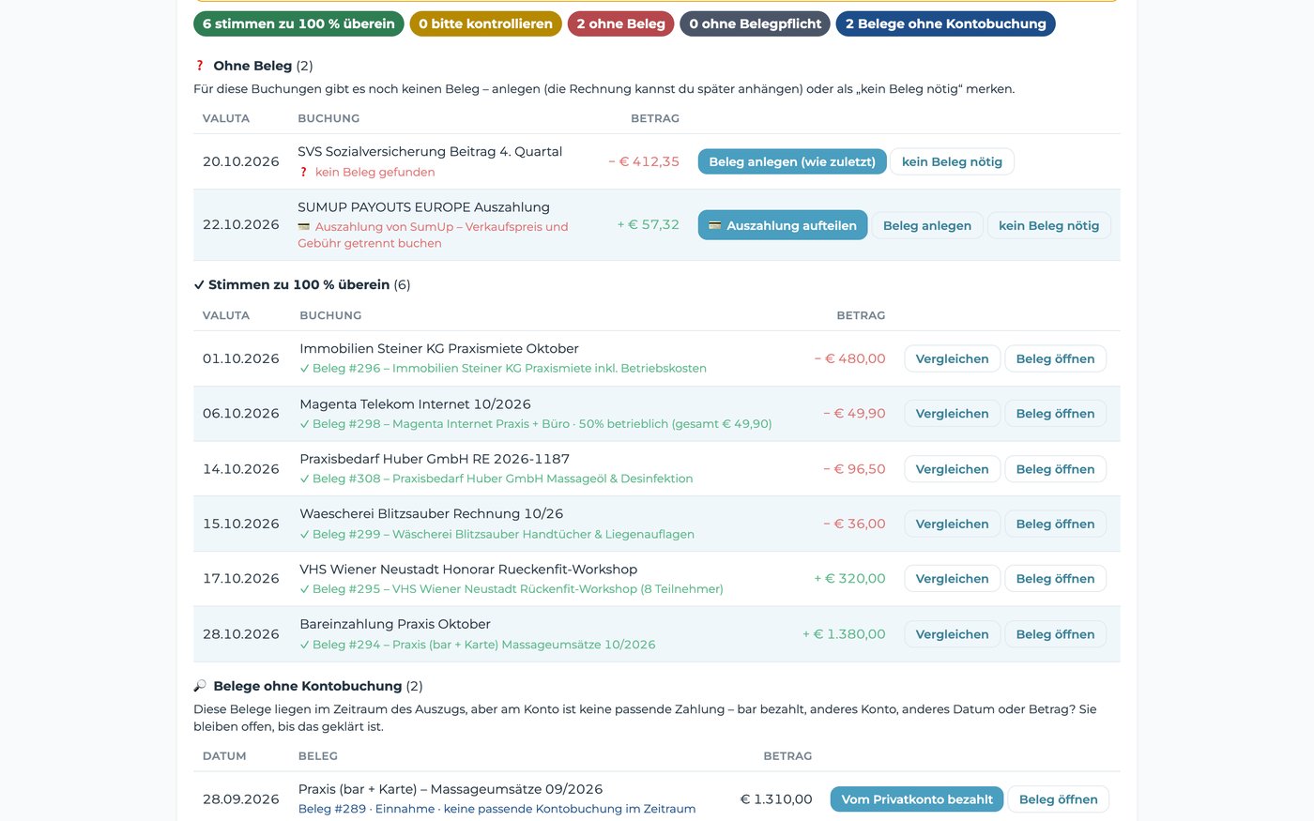Click the checkmark beside 'Stimmen zu 100 % überein'
The height and width of the screenshot is (821, 1314).
tap(199, 284)
